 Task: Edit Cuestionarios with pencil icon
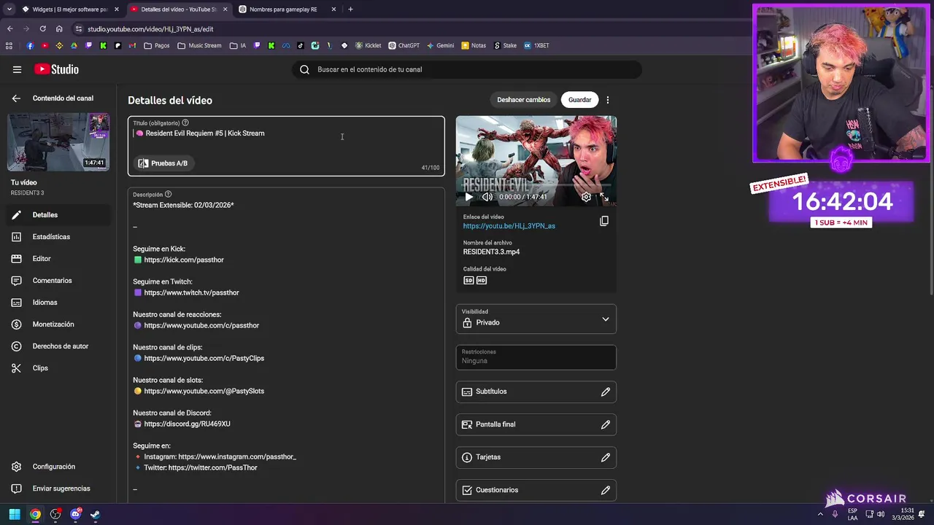click(x=606, y=490)
